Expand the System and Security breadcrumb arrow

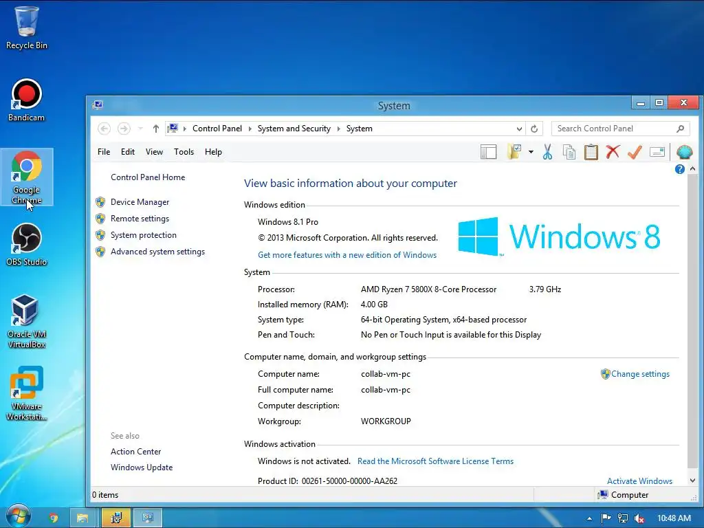click(x=339, y=129)
